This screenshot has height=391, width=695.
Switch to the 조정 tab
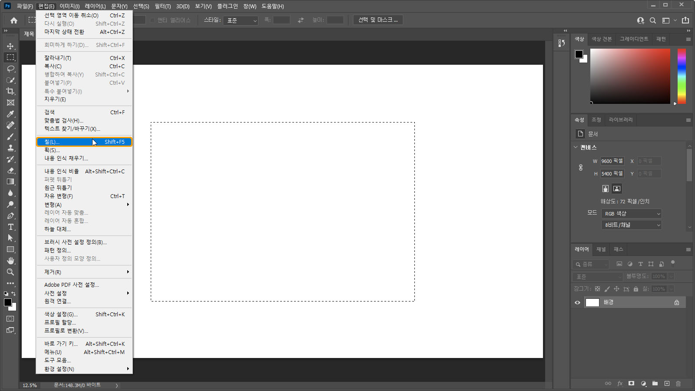tap(596, 120)
